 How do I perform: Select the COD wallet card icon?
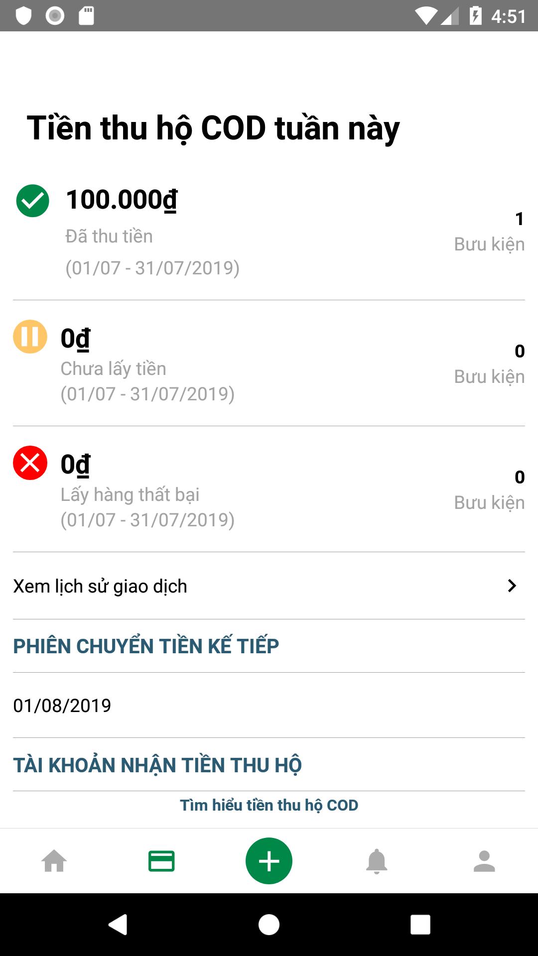coord(161,861)
